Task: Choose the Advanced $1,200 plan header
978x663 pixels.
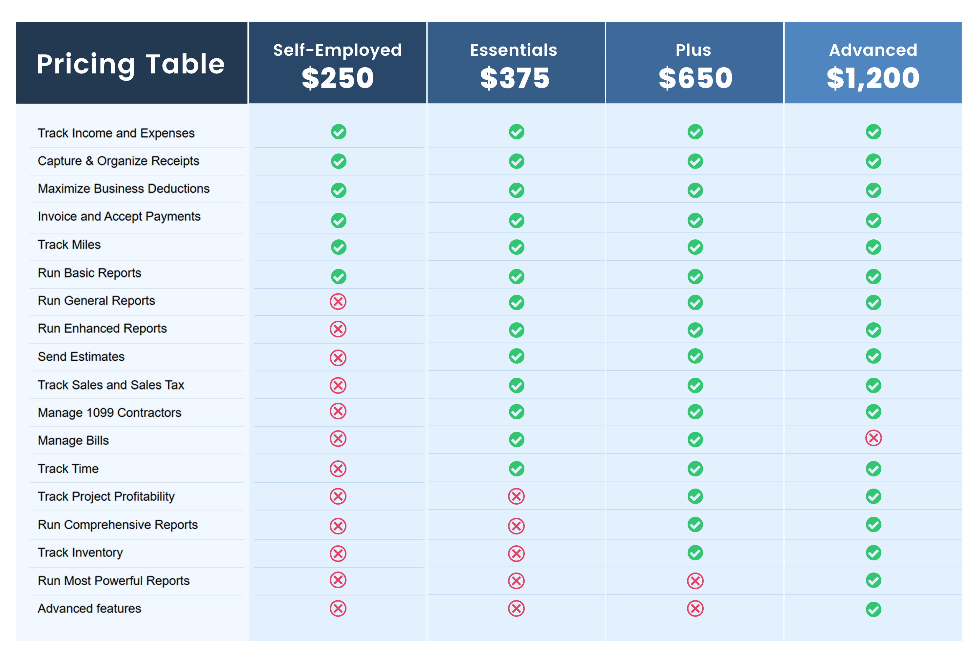Action: tap(873, 63)
